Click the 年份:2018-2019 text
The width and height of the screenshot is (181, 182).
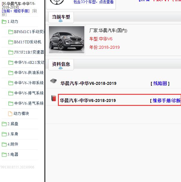104,47
